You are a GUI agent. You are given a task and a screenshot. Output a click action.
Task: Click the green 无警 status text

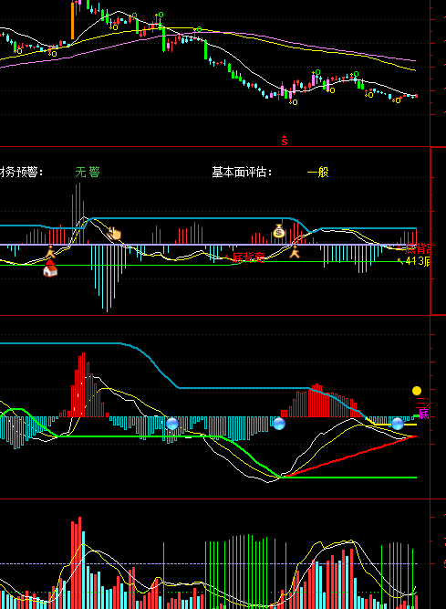(88, 172)
